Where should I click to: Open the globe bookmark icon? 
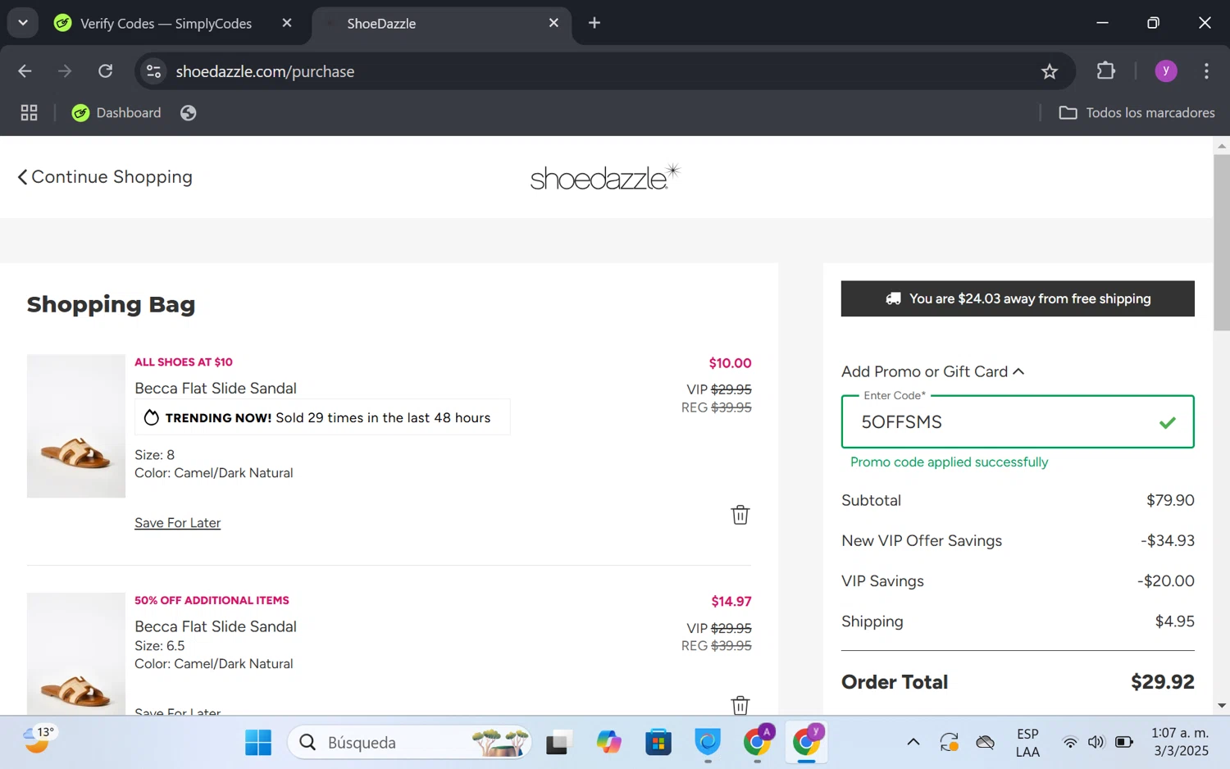tap(189, 113)
